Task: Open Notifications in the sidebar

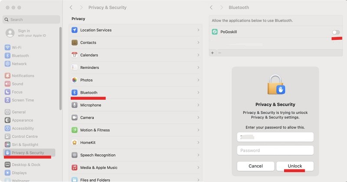Action: (23, 76)
